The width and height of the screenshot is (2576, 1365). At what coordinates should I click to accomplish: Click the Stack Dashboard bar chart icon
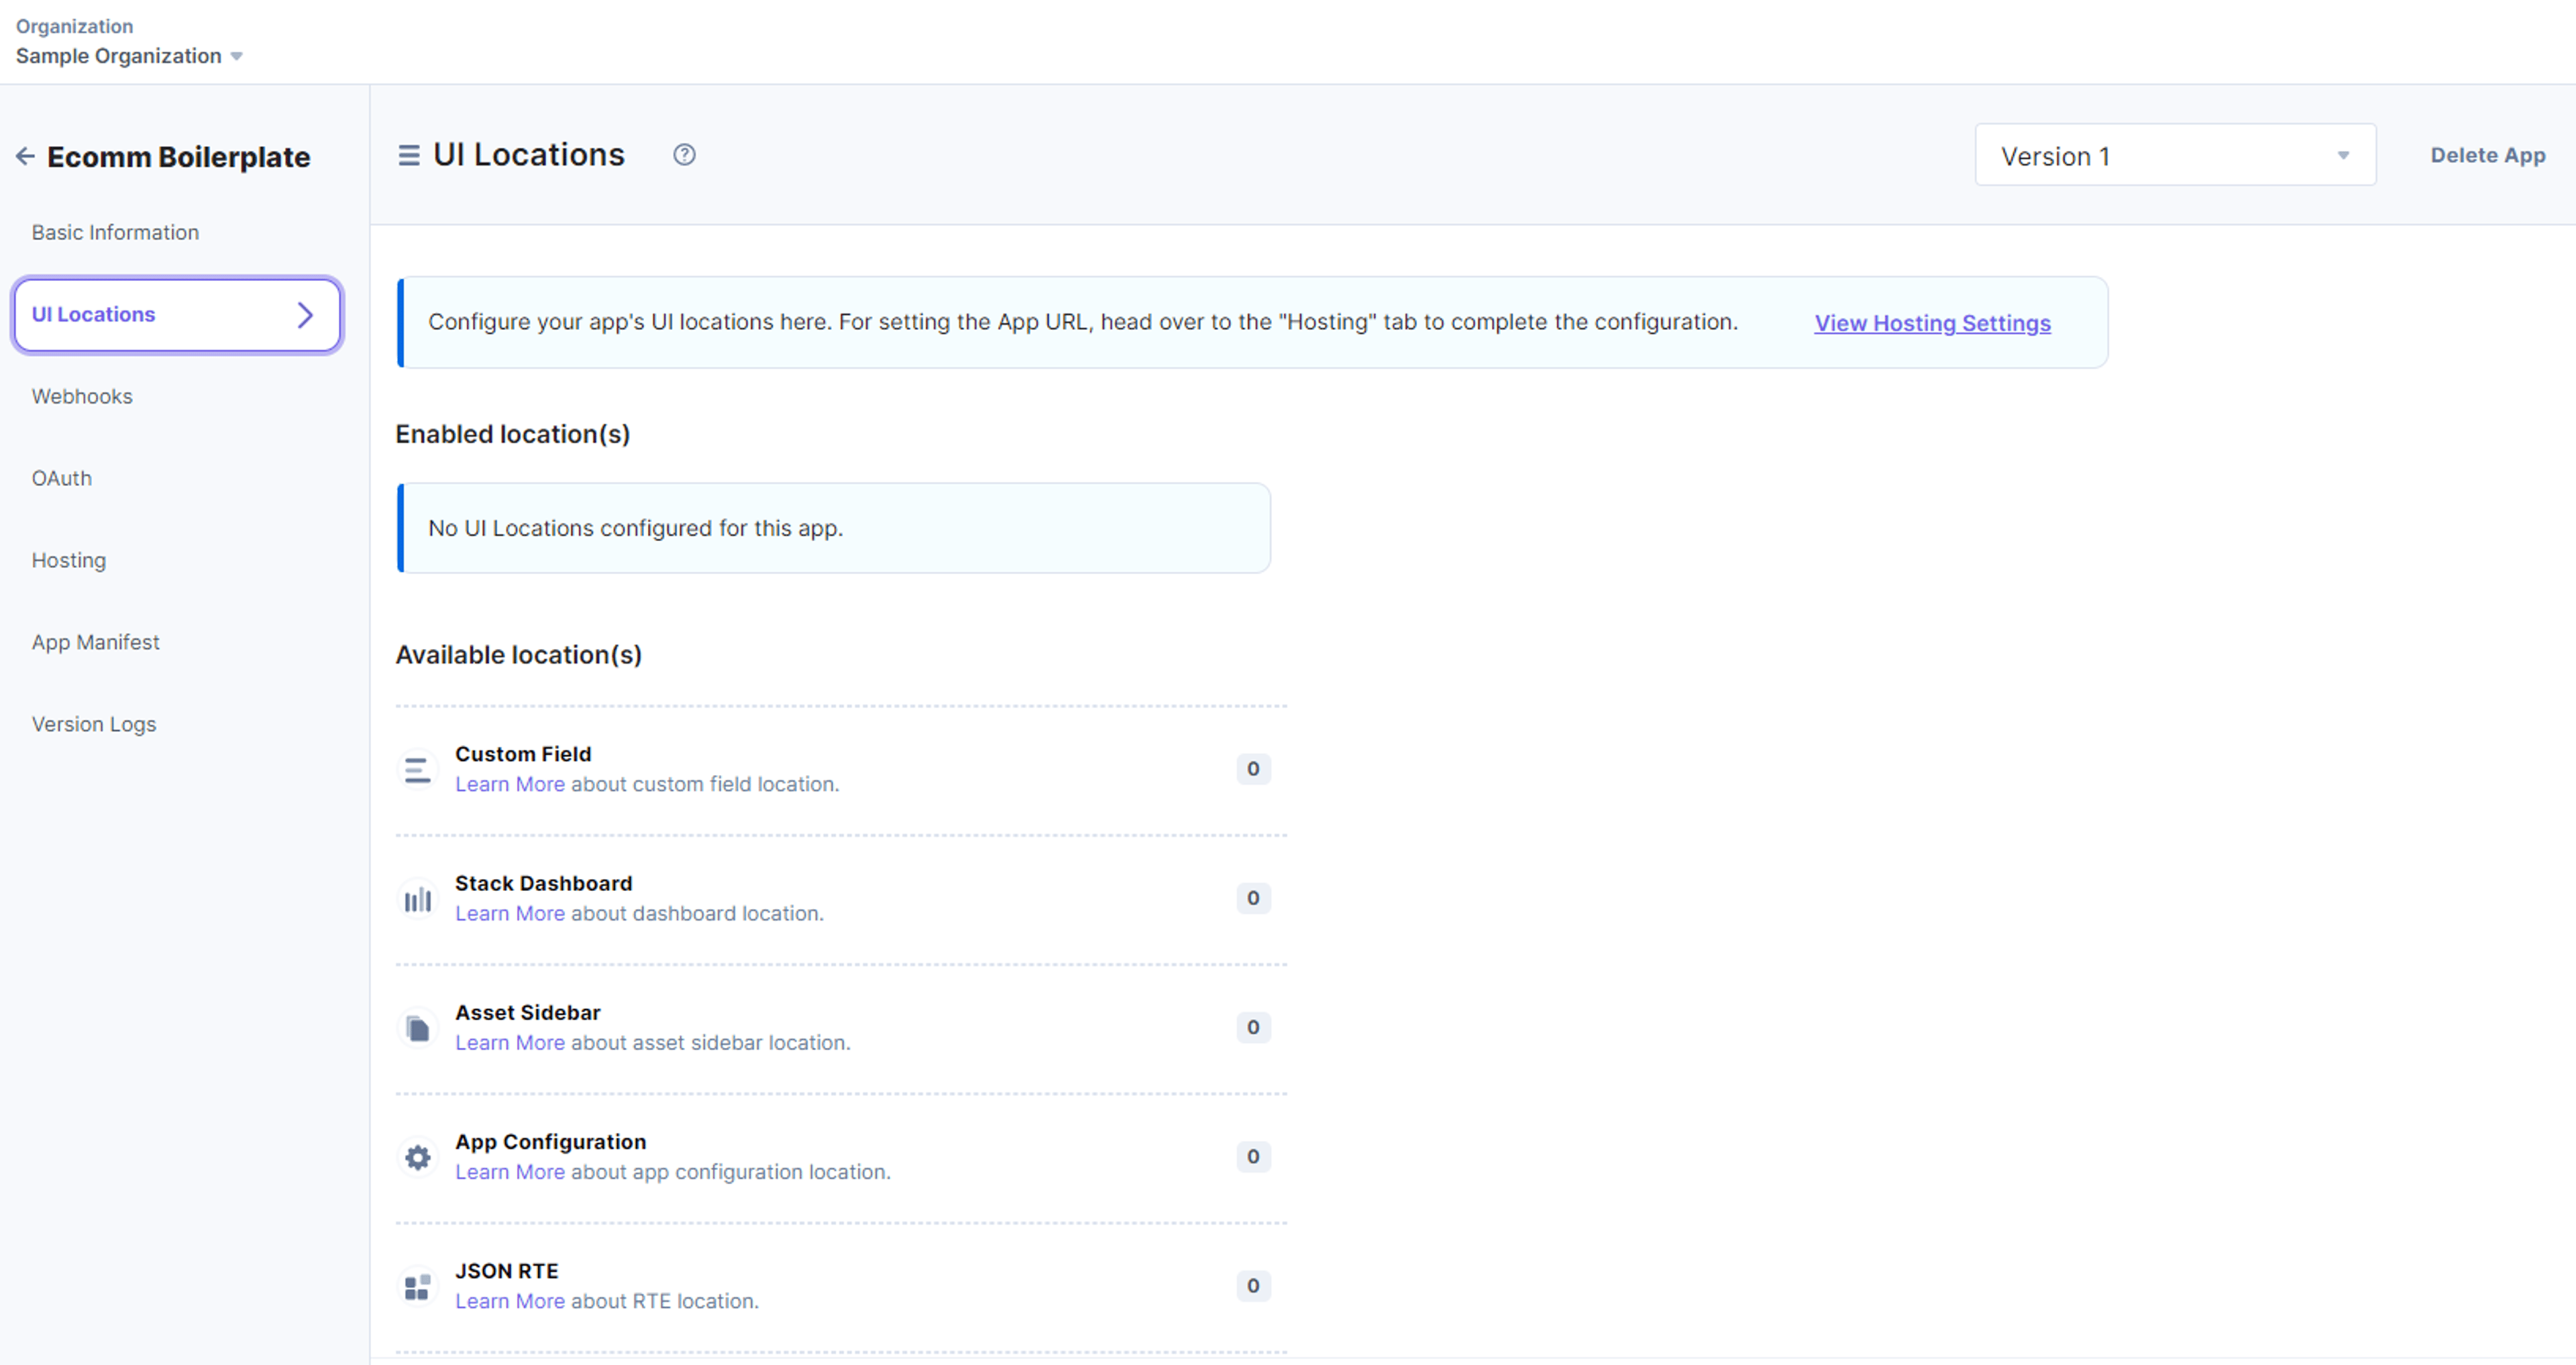(418, 898)
